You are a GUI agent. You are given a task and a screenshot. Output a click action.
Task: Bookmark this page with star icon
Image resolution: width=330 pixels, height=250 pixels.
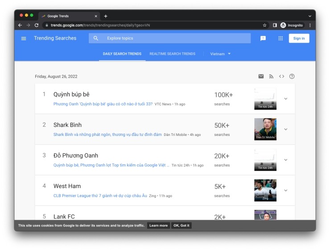click(264, 25)
